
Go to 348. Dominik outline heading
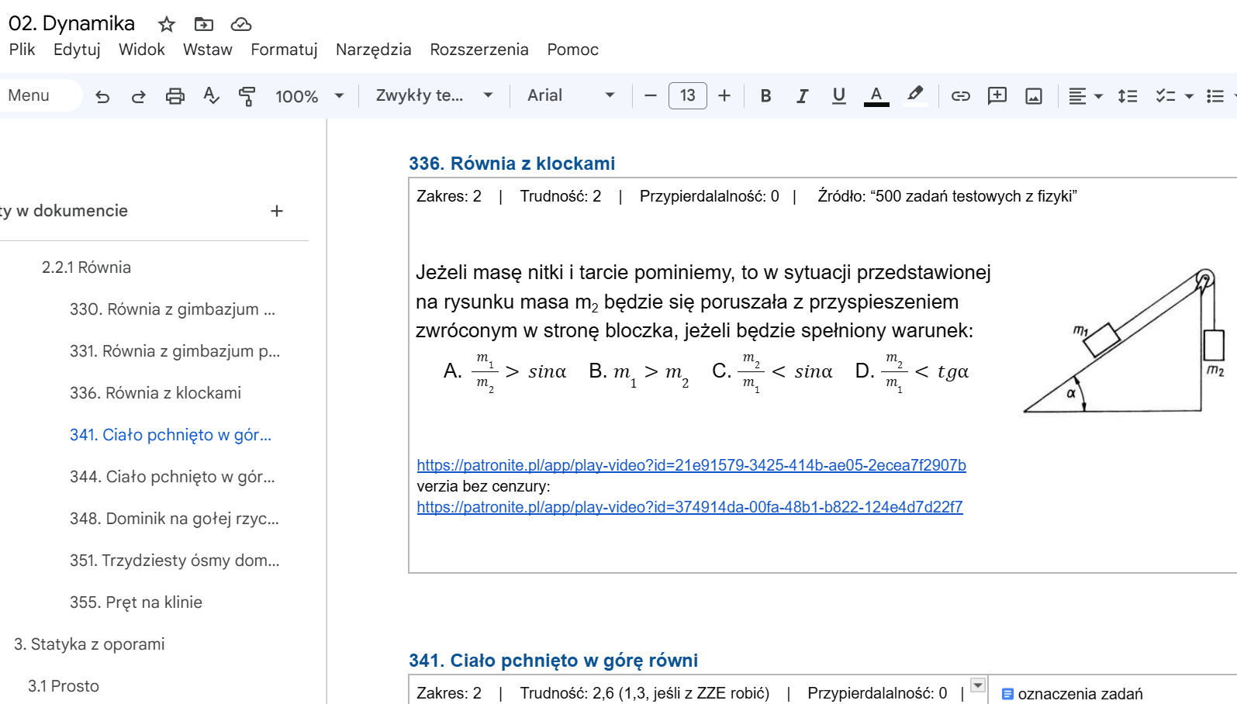(174, 519)
